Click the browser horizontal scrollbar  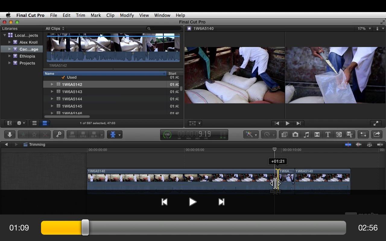point(67,117)
